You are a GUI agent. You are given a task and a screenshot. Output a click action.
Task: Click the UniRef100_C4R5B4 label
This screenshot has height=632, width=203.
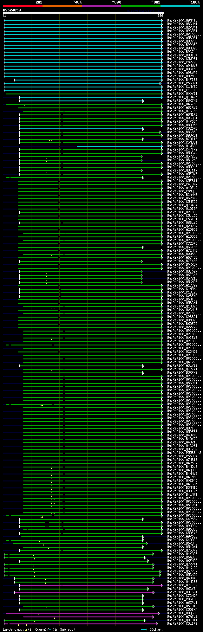[x=182, y=519]
